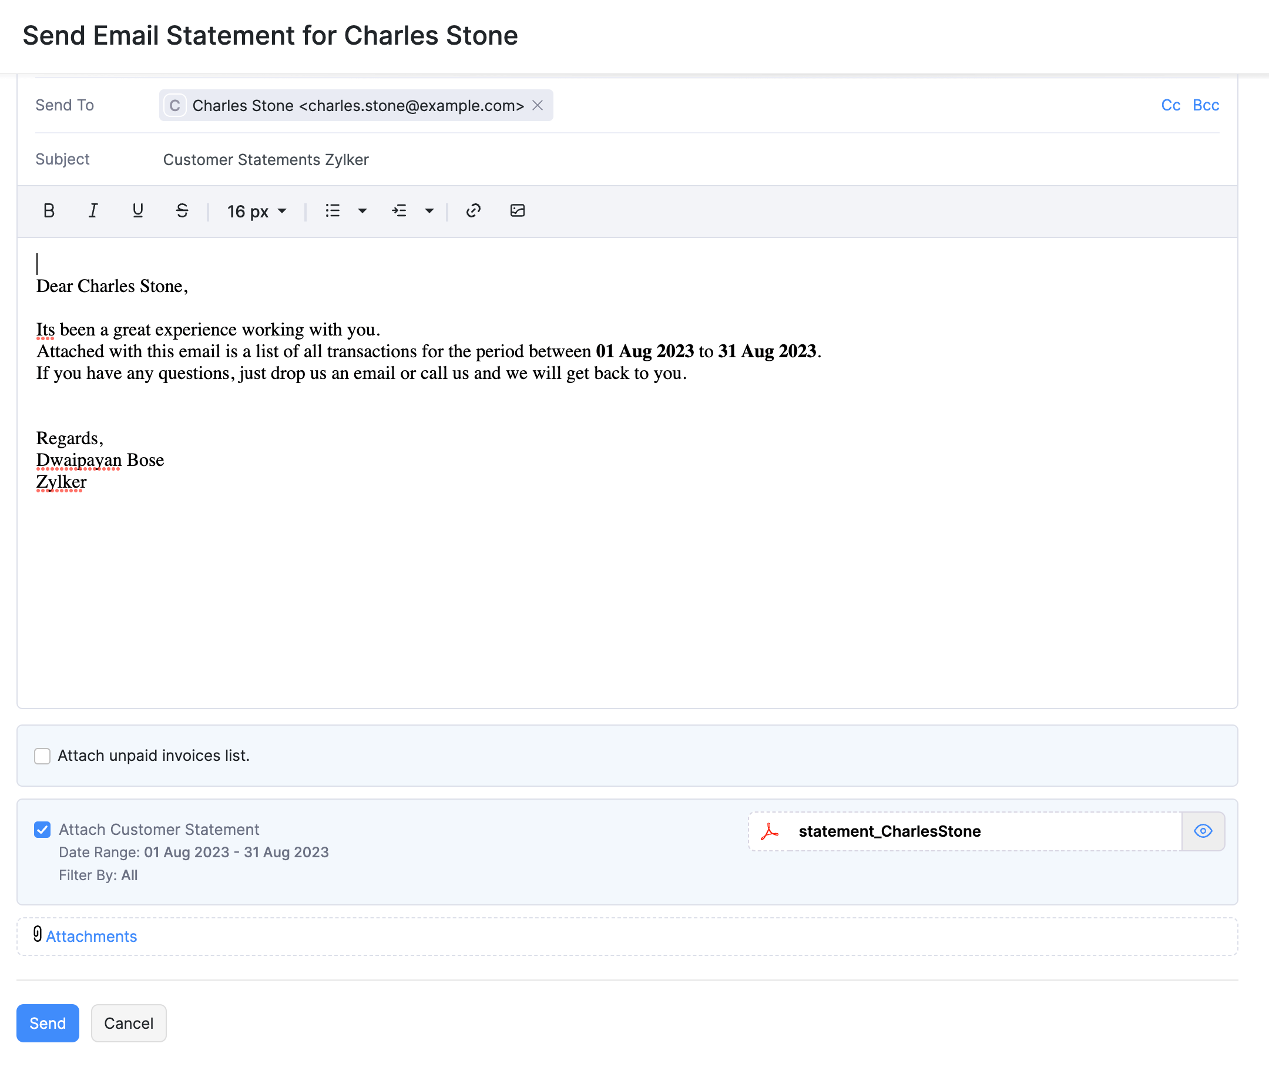The height and width of the screenshot is (1087, 1269).
Task: Send the email statement
Action: tap(48, 1023)
